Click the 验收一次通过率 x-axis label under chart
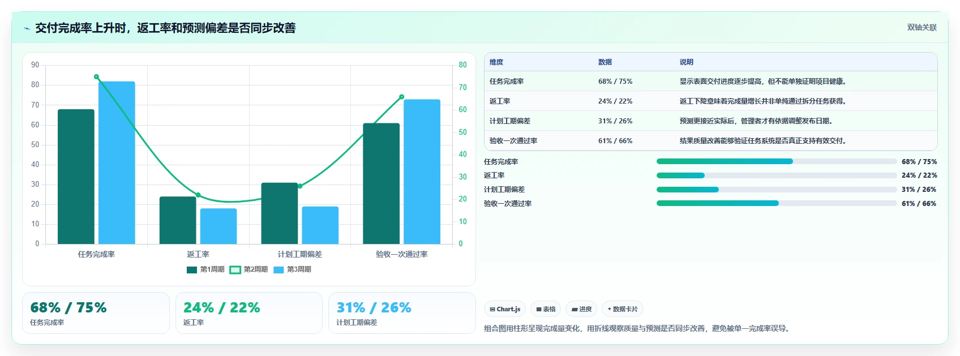Screen dimensions: 960x356 pos(402,254)
